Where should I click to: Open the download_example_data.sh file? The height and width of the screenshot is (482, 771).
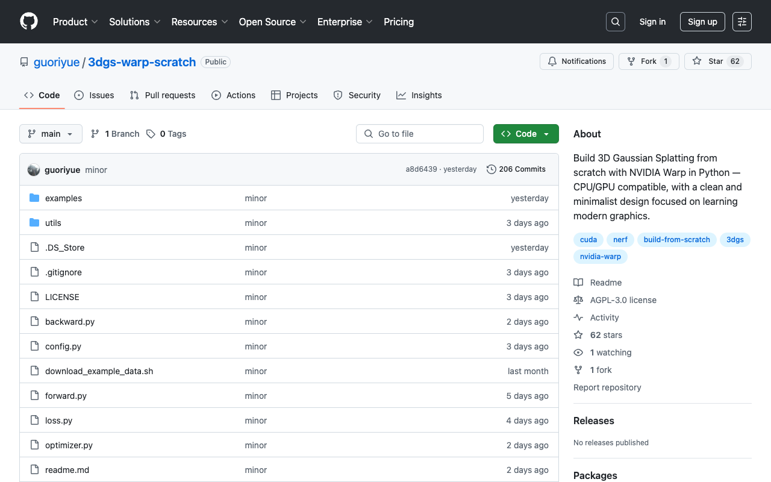point(99,371)
